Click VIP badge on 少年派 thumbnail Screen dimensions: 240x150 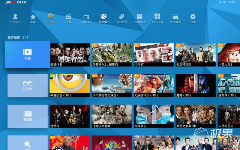click(95, 76)
